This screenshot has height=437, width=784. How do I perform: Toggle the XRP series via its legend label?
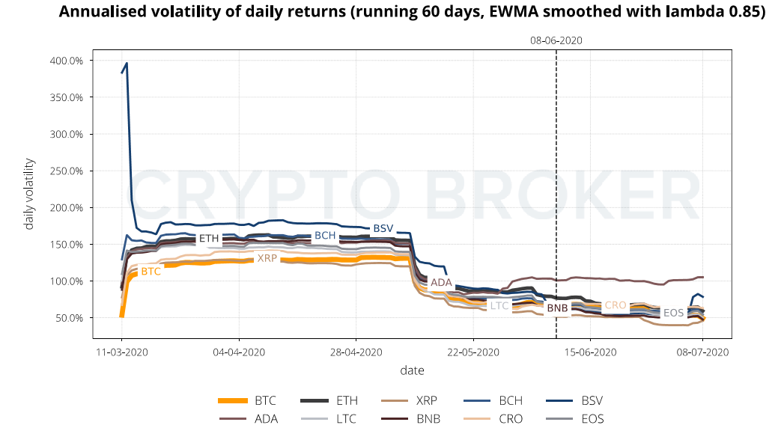[428, 401]
